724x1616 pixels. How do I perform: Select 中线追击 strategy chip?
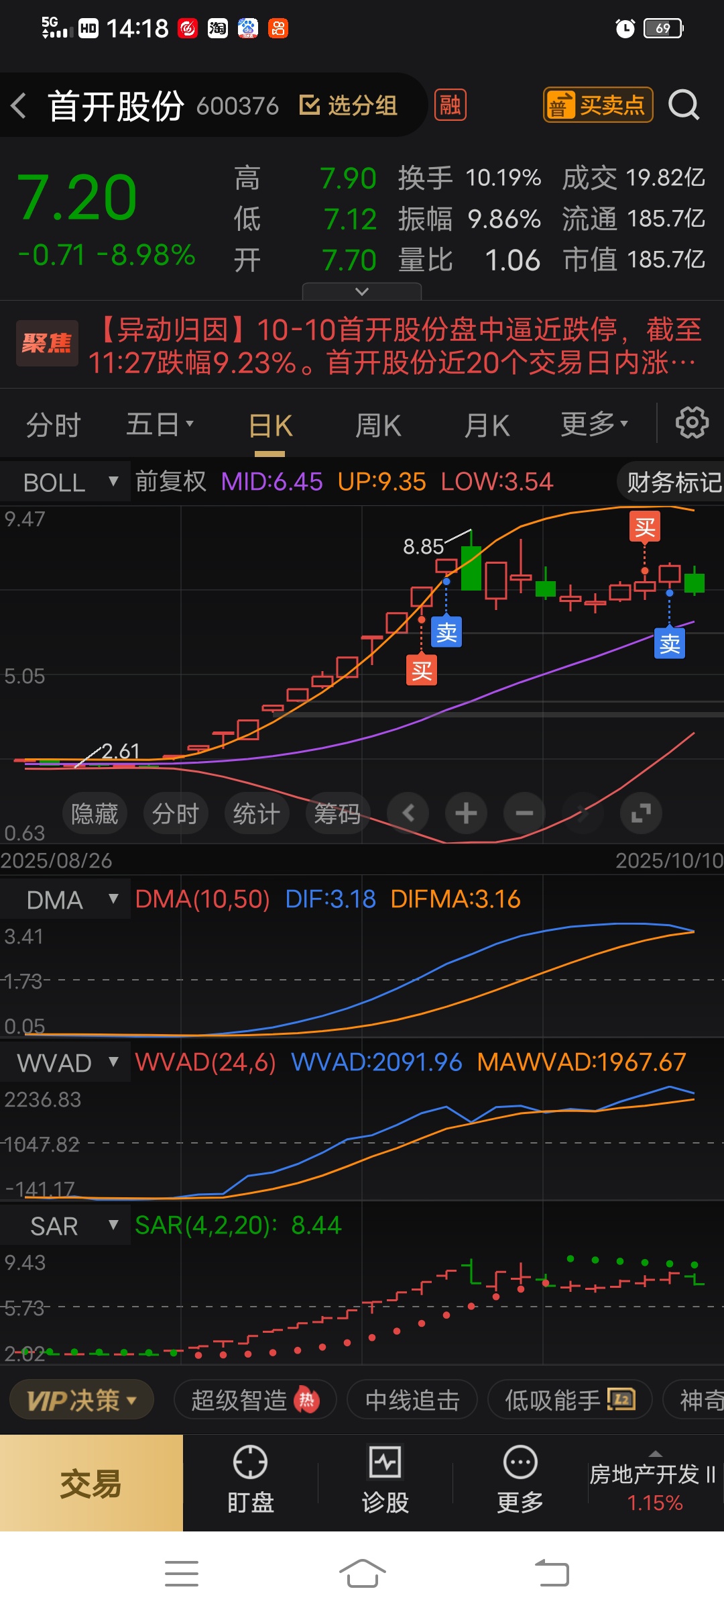coord(412,1400)
